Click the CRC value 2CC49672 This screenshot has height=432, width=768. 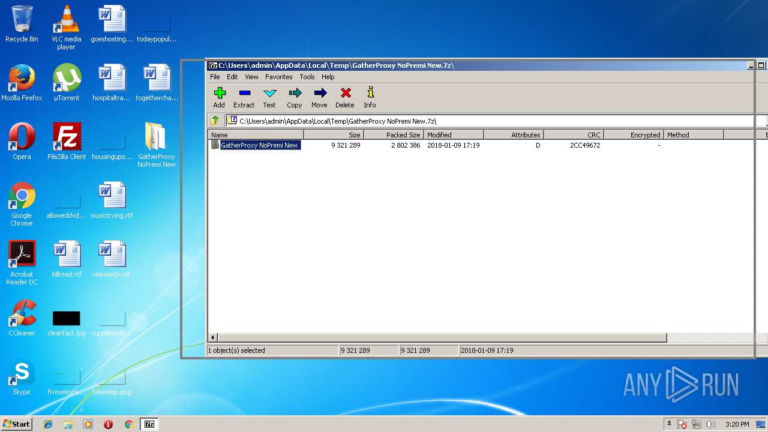585,145
